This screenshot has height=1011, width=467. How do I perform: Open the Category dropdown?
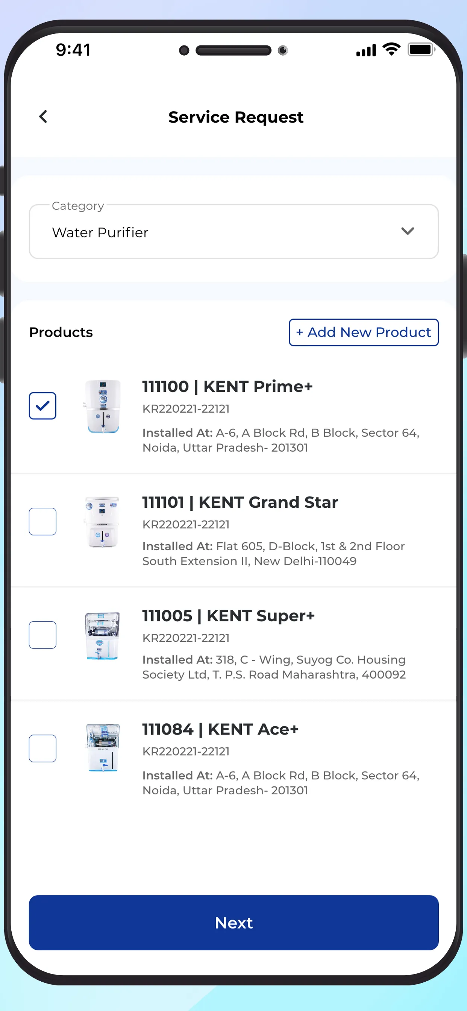pos(233,232)
